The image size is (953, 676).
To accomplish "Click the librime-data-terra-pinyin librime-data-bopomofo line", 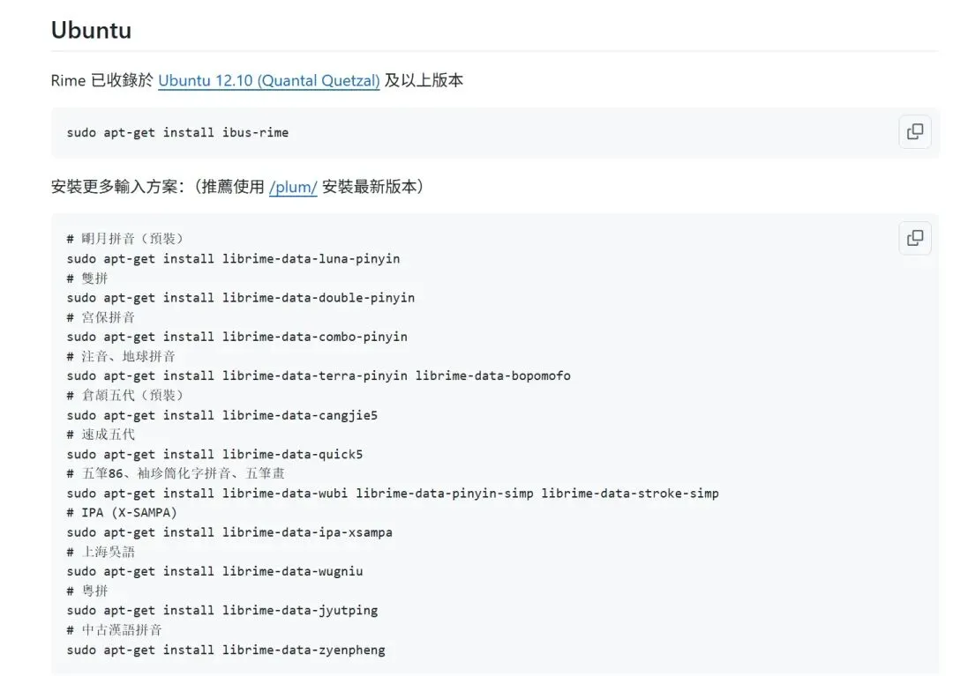I will coord(319,375).
